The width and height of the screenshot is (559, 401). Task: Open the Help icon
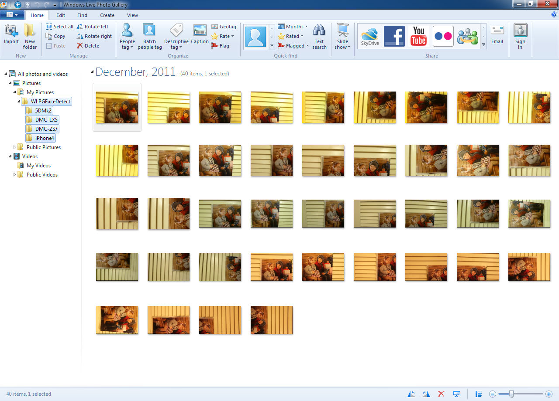(554, 15)
